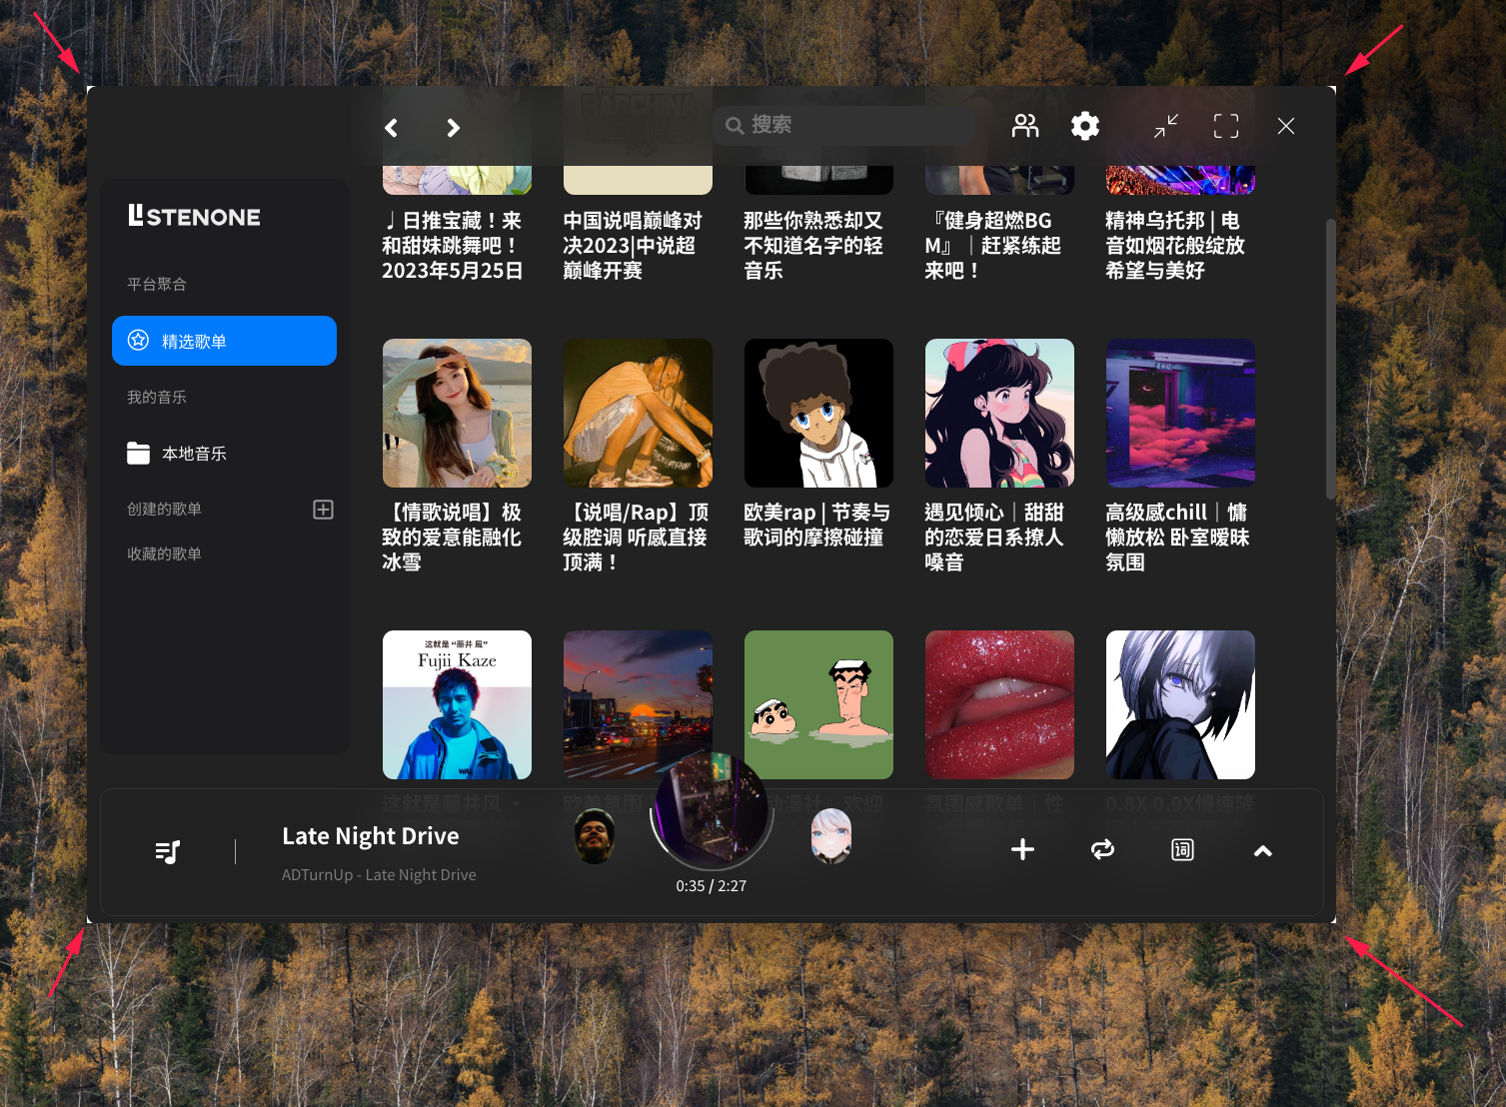The image size is (1506, 1107).
Task: Click the circular album cover in player
Action: tap(712, 809)
